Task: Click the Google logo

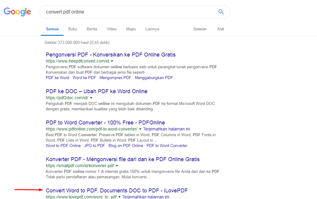Action: coord(17,12)
